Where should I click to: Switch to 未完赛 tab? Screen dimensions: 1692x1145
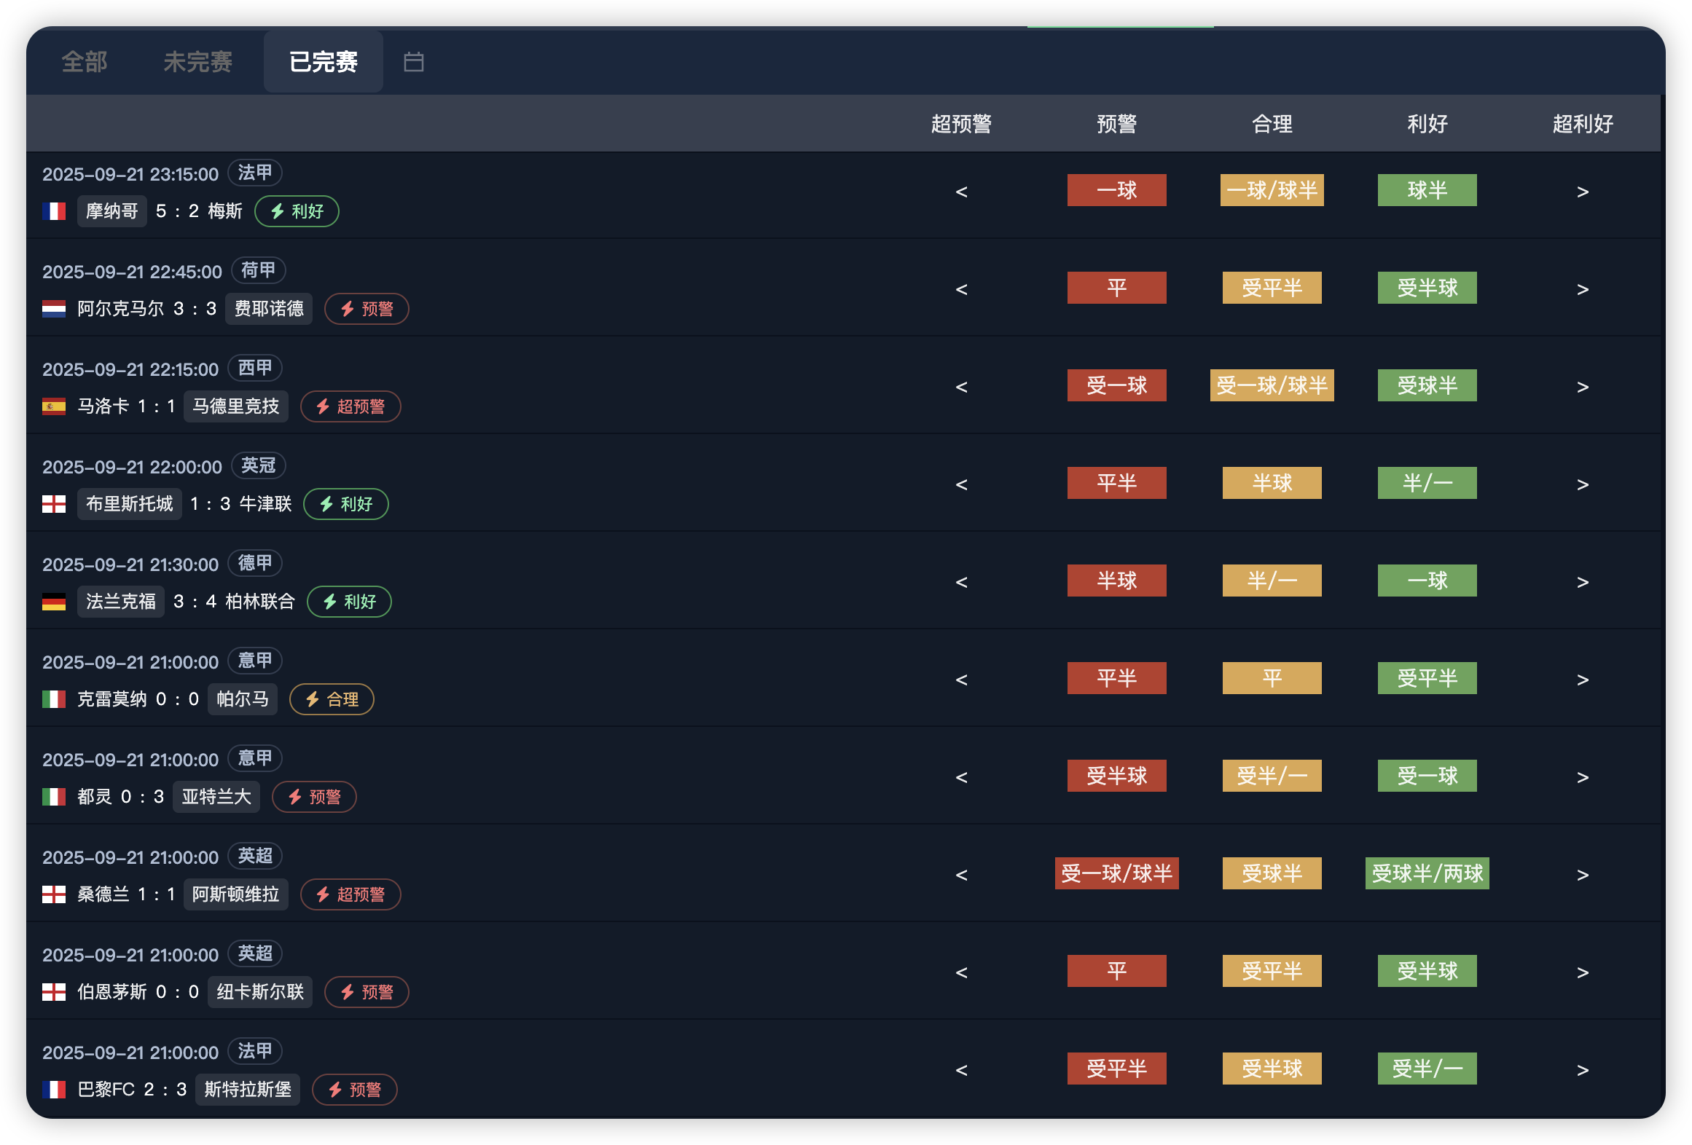(x=197, y=62)
